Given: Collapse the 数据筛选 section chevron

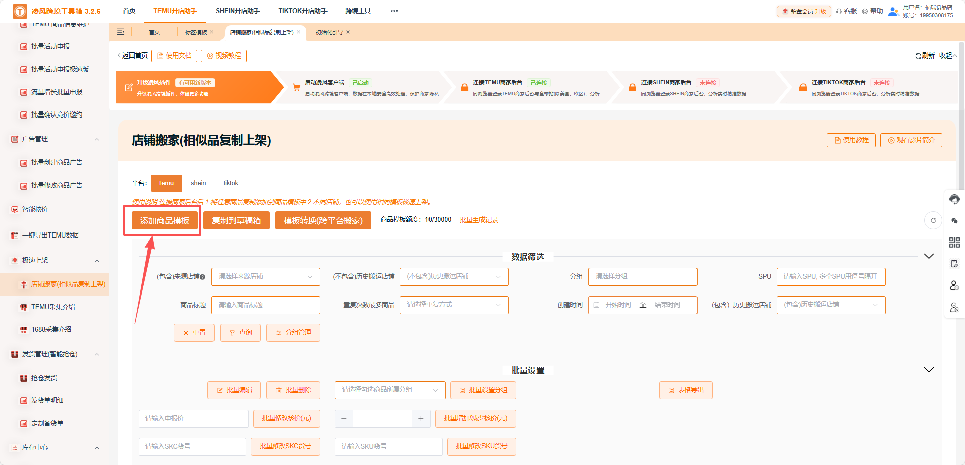Looking at the screenshot, I should pyautogui.click(x=929, y=256).
